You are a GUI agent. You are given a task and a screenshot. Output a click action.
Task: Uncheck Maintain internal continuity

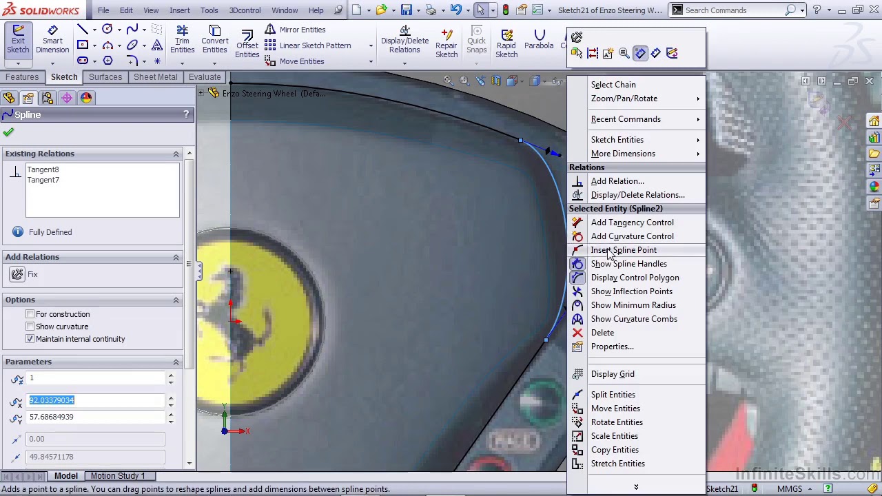30,339
